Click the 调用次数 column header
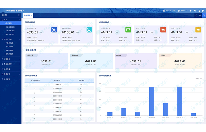Screen dimensions: 206x132 81,80
